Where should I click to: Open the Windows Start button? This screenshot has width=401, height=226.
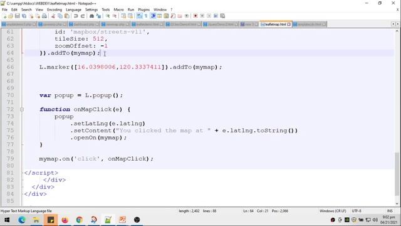pyautogui.click(x=7, y=220)
